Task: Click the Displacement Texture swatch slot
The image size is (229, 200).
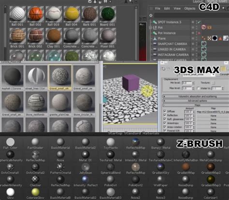Action: click(214, 83)
